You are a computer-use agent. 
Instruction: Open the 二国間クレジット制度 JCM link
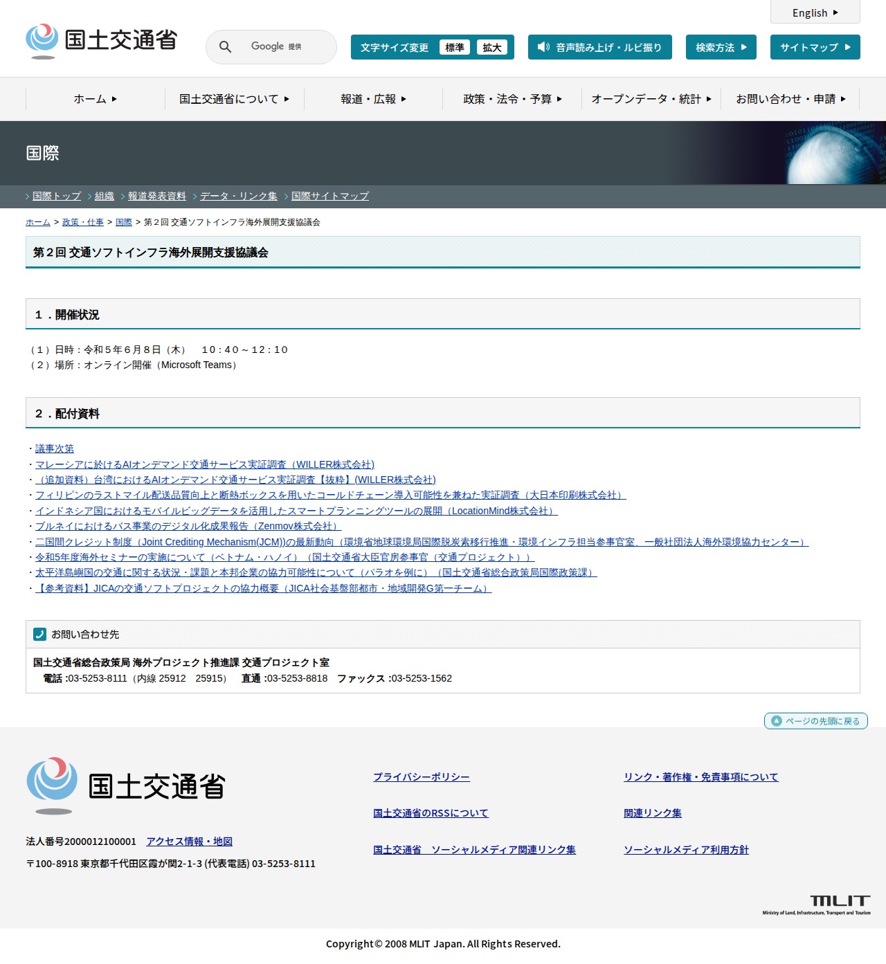[422, 542]
